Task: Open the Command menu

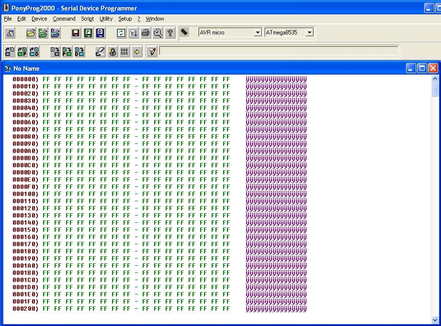Action: (64, 19)
